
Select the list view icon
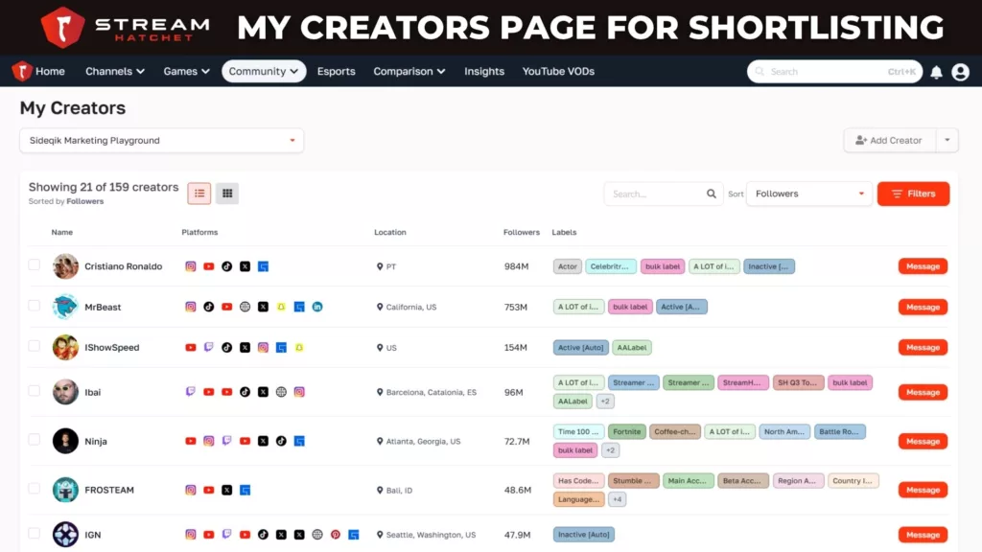point(199,193)
